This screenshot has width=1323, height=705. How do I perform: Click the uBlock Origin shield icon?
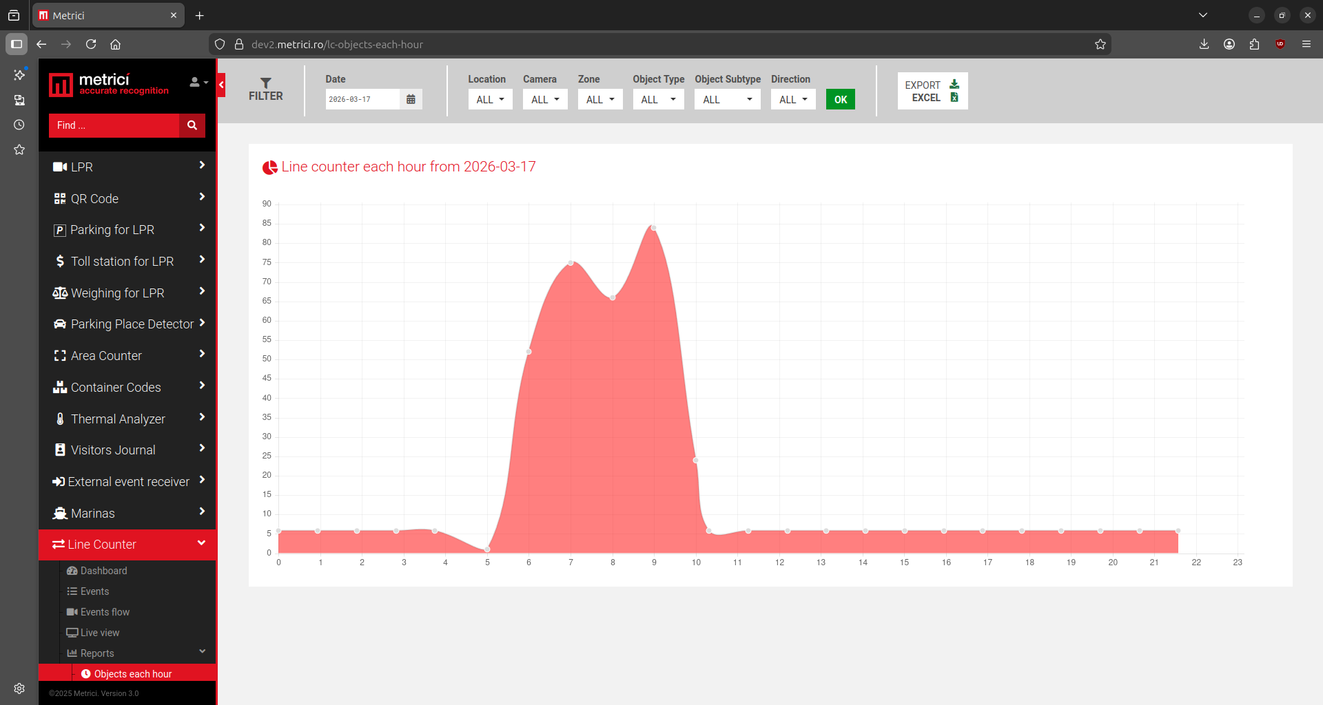(1280, 44)
